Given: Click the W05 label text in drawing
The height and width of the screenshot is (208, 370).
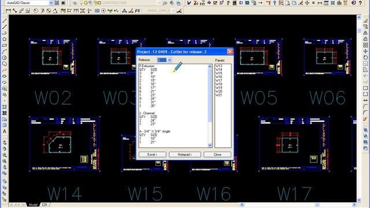Looking at the screenshot, I should click(259, 98).
